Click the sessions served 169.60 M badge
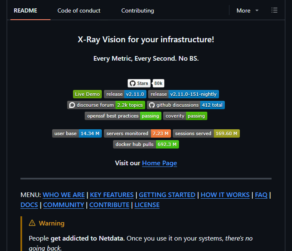 (206, 133)
